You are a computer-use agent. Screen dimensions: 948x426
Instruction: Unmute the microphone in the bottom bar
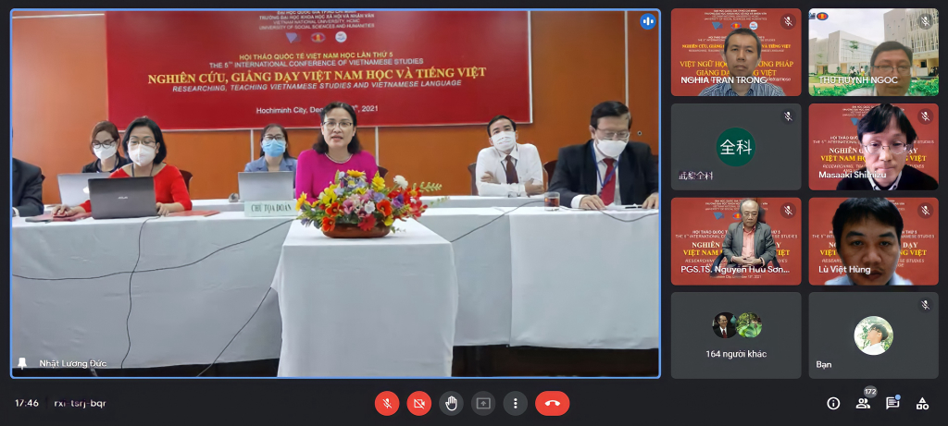tap(387, 403)
